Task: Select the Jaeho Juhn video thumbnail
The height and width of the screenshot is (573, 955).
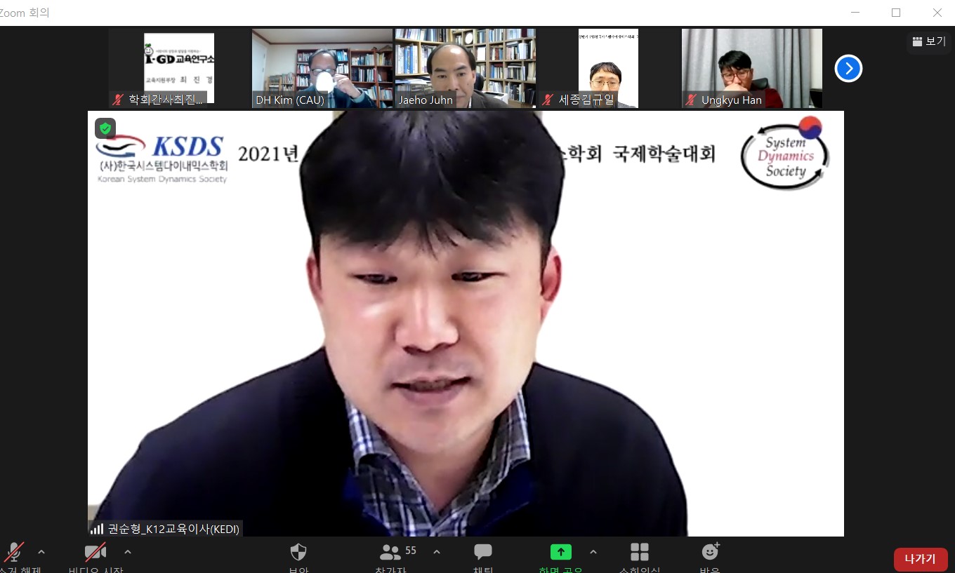Action: (465, 68)
